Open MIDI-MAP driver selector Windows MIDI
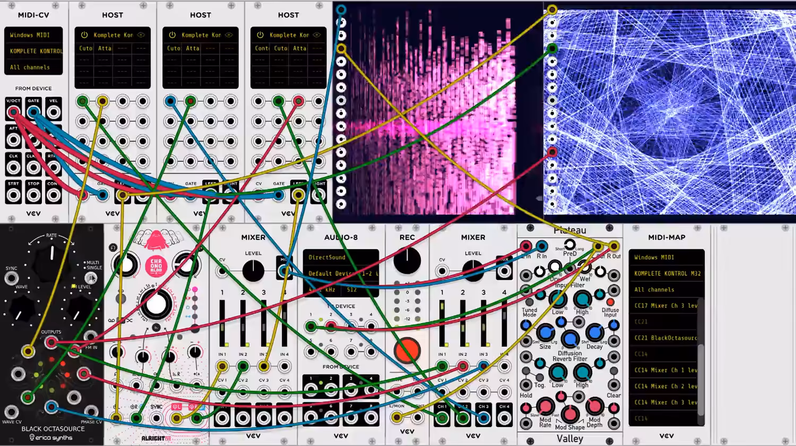The image size is (796, 446). 667,257
